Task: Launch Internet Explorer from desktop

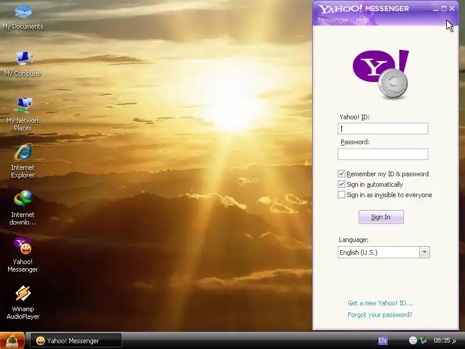Action: 23,161
